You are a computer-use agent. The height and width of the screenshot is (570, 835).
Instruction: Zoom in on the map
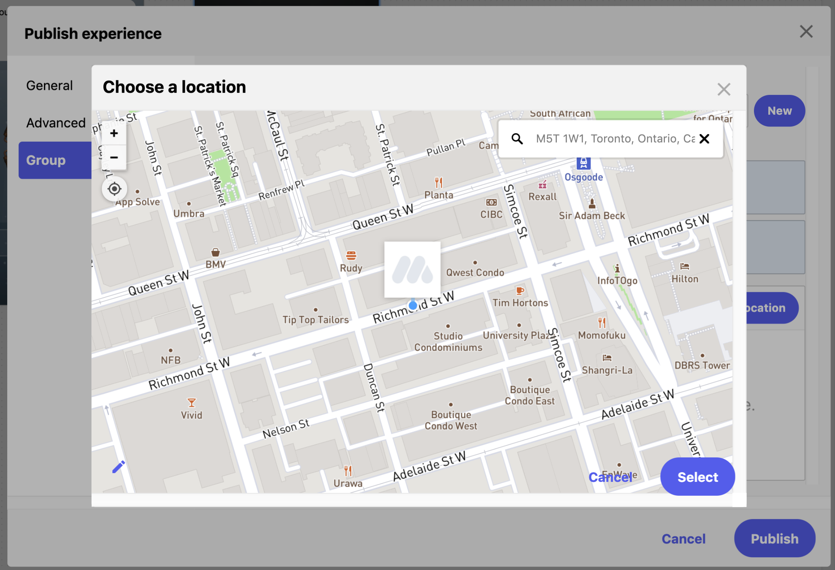[114, 134]
